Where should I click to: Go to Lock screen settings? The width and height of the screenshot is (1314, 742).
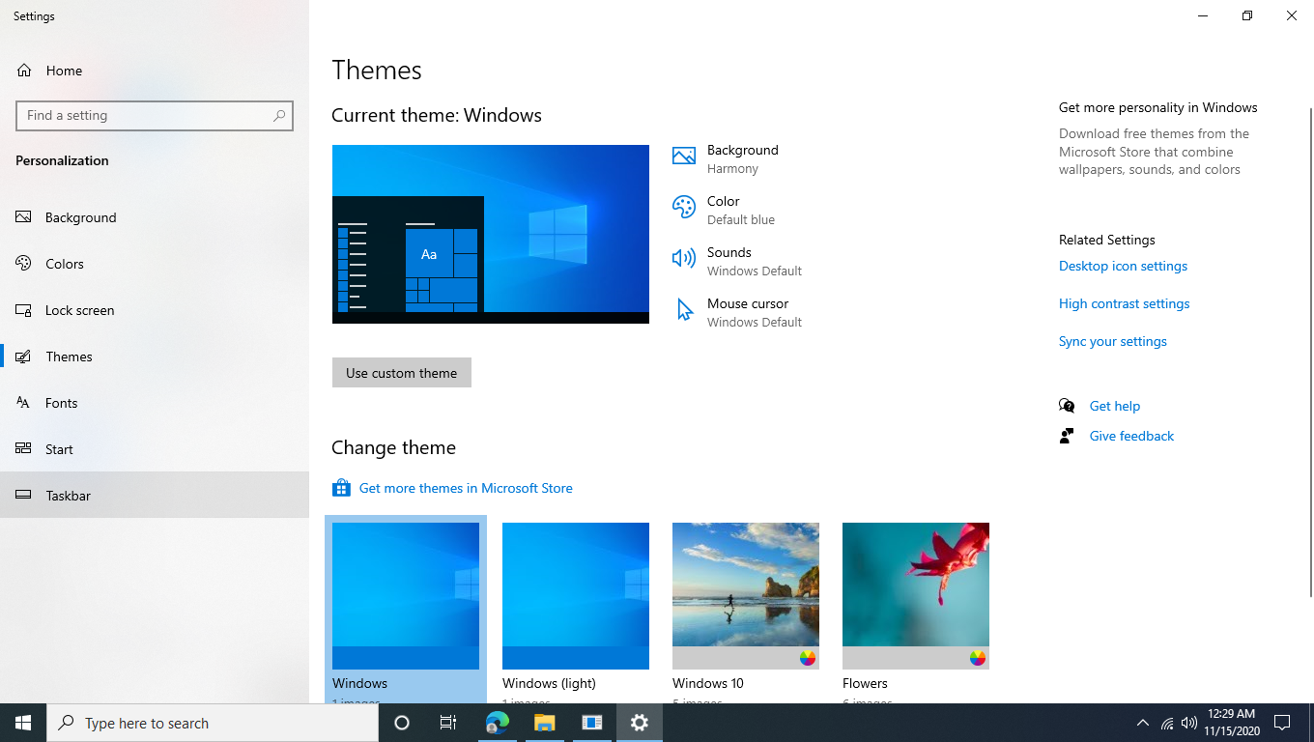tap(155, 310)
